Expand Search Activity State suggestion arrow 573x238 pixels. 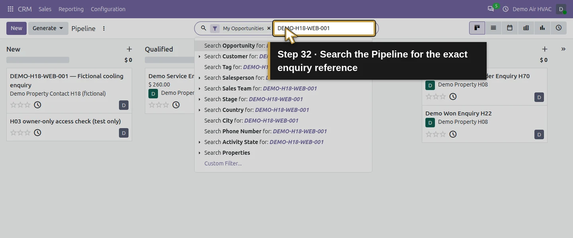(199, 142)
